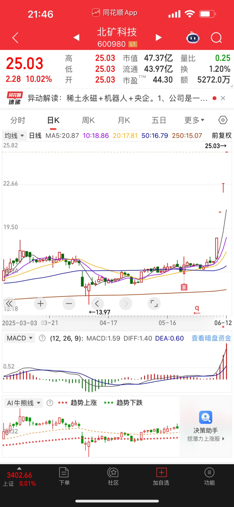Tap MA5:20.87 value

[x=62, y=136]
